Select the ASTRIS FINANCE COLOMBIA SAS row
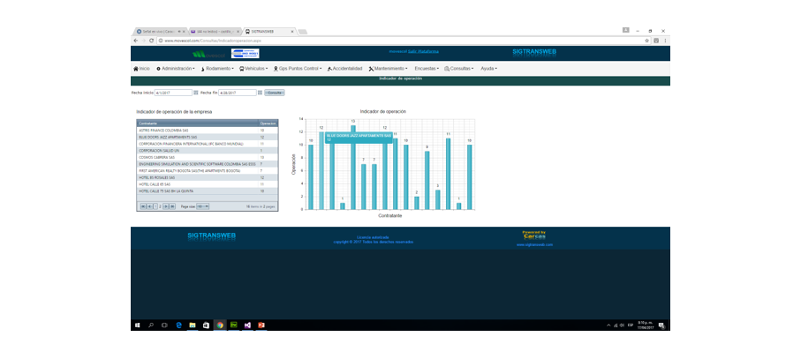 [208, 131]
